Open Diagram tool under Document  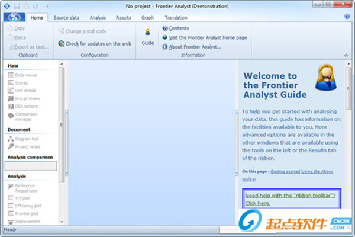[x=23, y=139]
